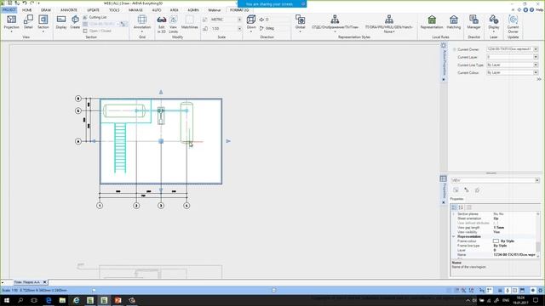Open PowerPoint from the taskbar
Viewport: 545px width, 306px height.
click(x=118, y=300)
